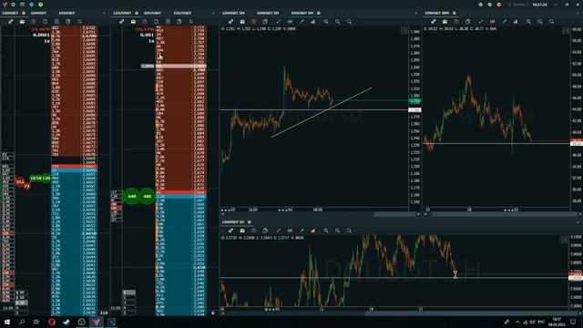This screenshot has height=328, width=583.
Task: Open settings gear next to LDO/USDT order book tab
Action: tap(137, 13)
